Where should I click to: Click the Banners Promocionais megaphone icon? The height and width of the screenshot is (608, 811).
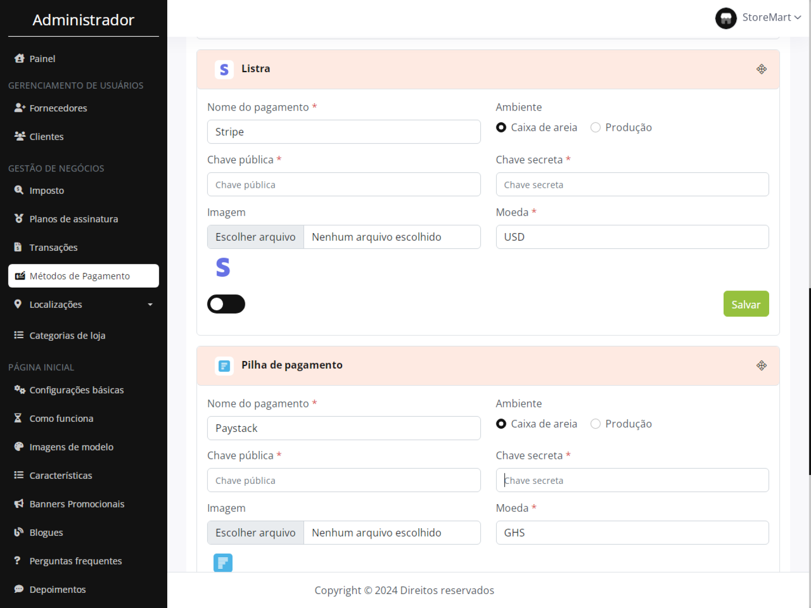tap(19, 503)
